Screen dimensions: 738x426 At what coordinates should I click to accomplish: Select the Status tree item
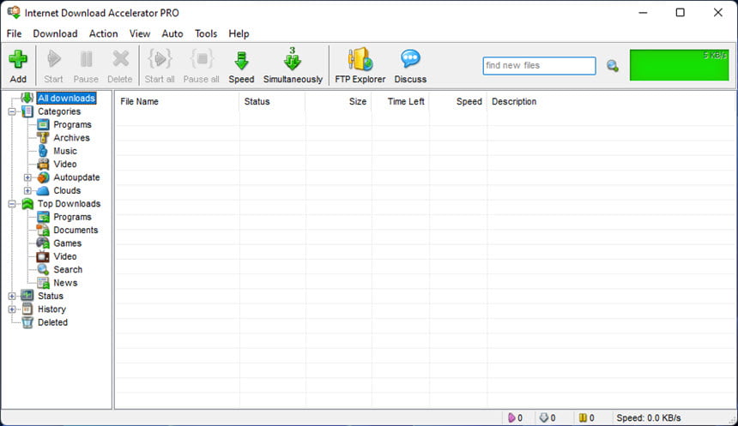click(x=51, y=296)
